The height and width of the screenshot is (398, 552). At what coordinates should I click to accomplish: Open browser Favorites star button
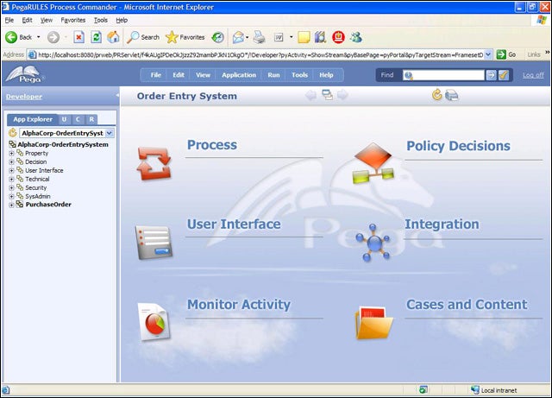click(x=185, y=37)
